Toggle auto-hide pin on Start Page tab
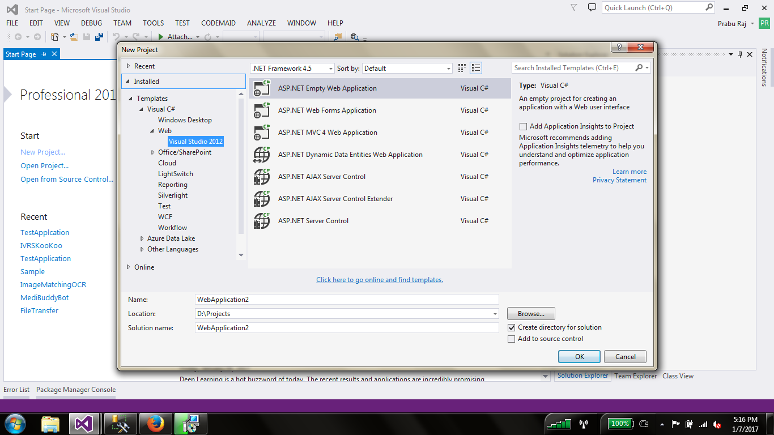774x435 pixels. (x=44, y=54)
